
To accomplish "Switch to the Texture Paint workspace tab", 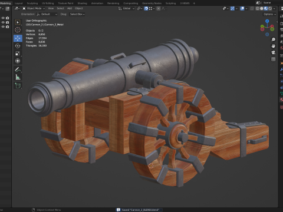I will pos(65,3).
